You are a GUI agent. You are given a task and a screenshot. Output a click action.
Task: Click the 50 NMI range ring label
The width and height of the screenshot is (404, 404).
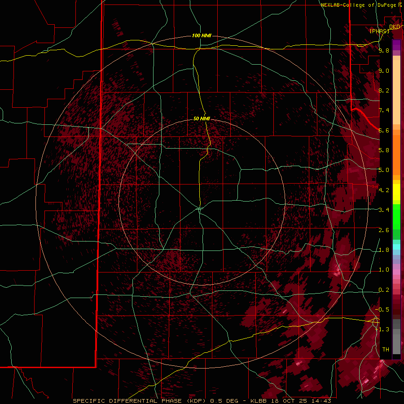pos(202,119)
